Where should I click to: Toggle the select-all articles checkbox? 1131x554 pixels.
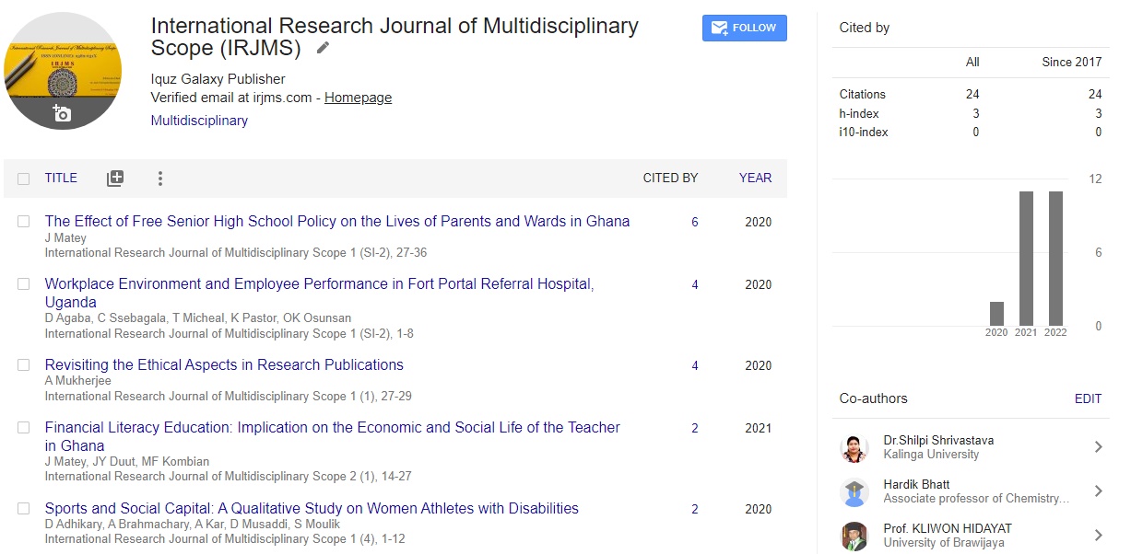[x=23, y=178]
